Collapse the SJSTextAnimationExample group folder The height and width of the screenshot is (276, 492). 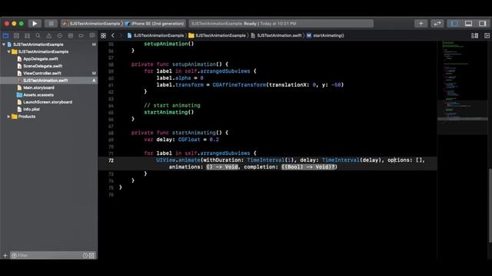click(x=8, y=51)
